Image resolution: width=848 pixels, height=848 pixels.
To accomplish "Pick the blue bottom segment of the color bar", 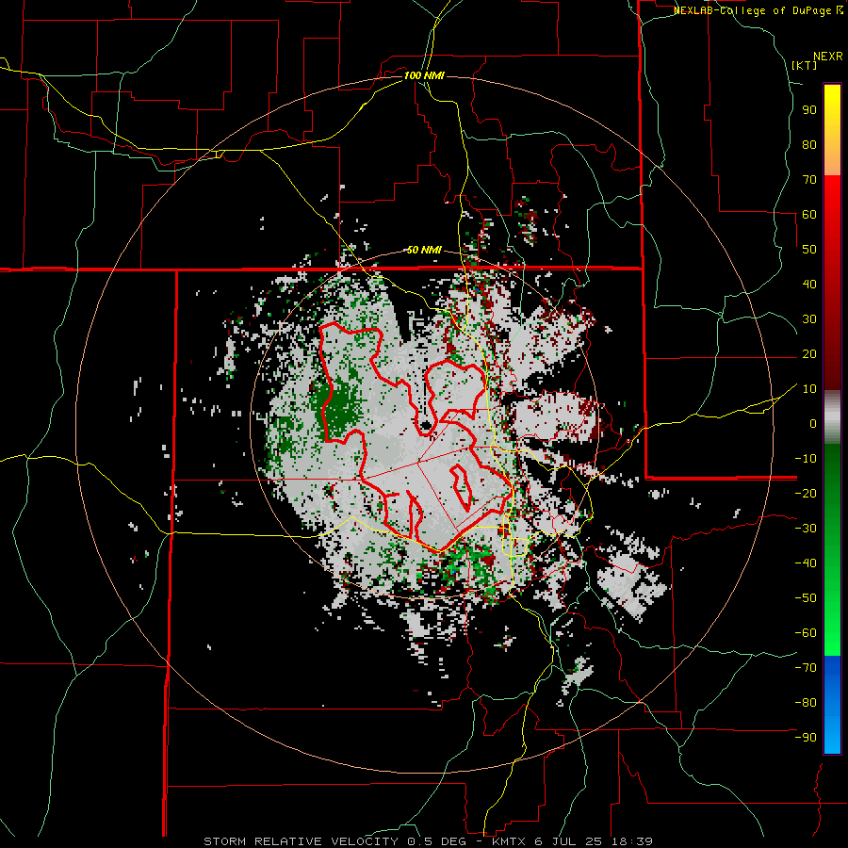I will point(832,704).
